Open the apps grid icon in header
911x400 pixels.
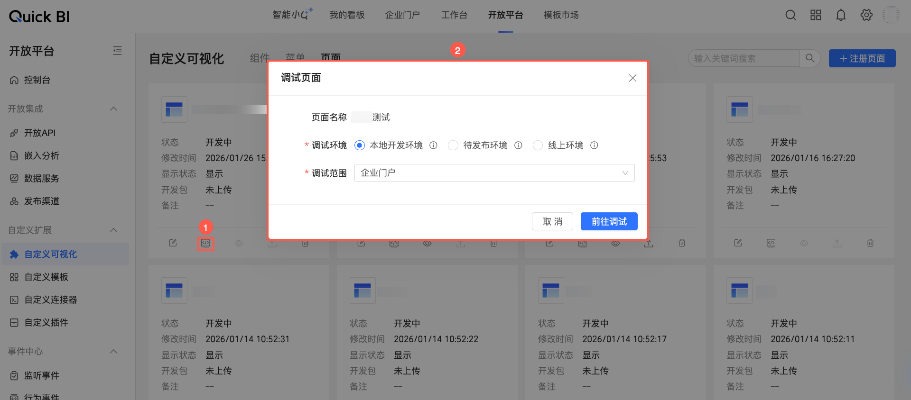[816, 15]
